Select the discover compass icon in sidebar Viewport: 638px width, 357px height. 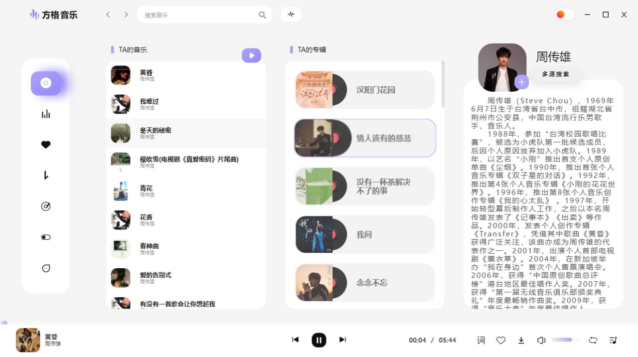coord(46,206)
